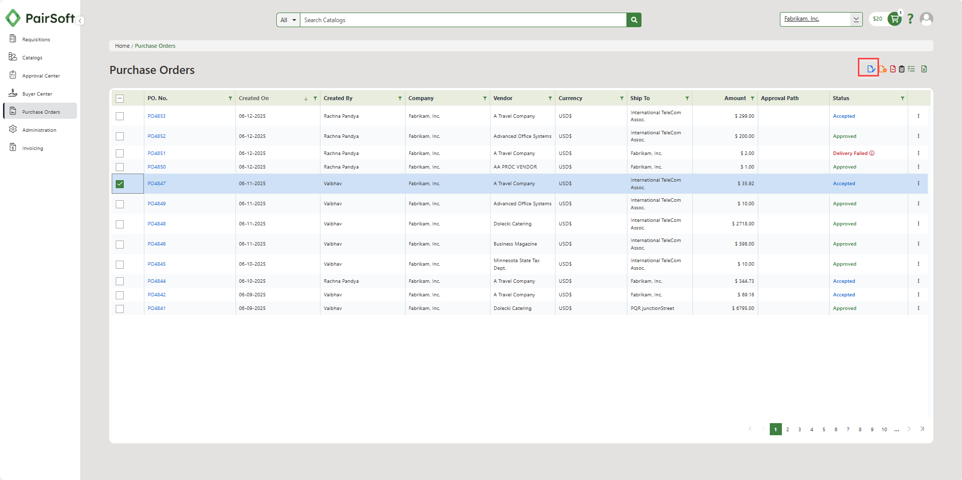Open Administration in the sidebar

pyautogui.click(x=39, y=130)
